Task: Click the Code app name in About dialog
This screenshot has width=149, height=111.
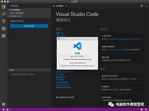Action: coord(77,53)
